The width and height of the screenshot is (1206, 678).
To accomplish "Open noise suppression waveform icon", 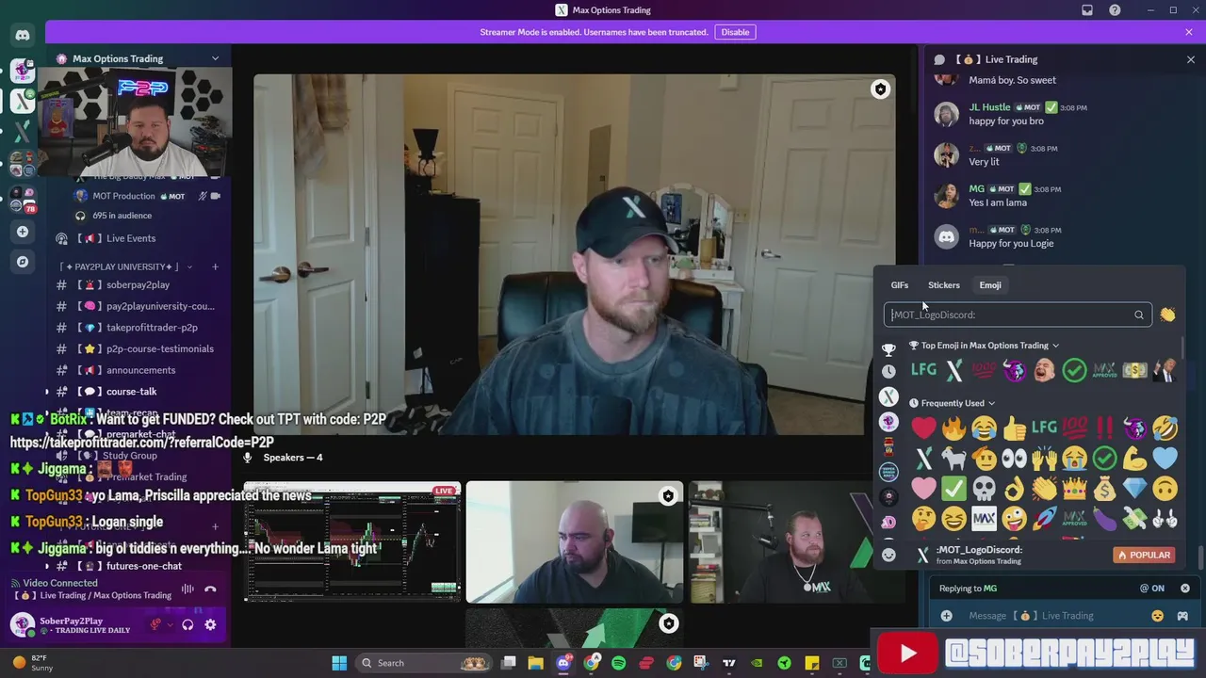I will tap(187, 589).
